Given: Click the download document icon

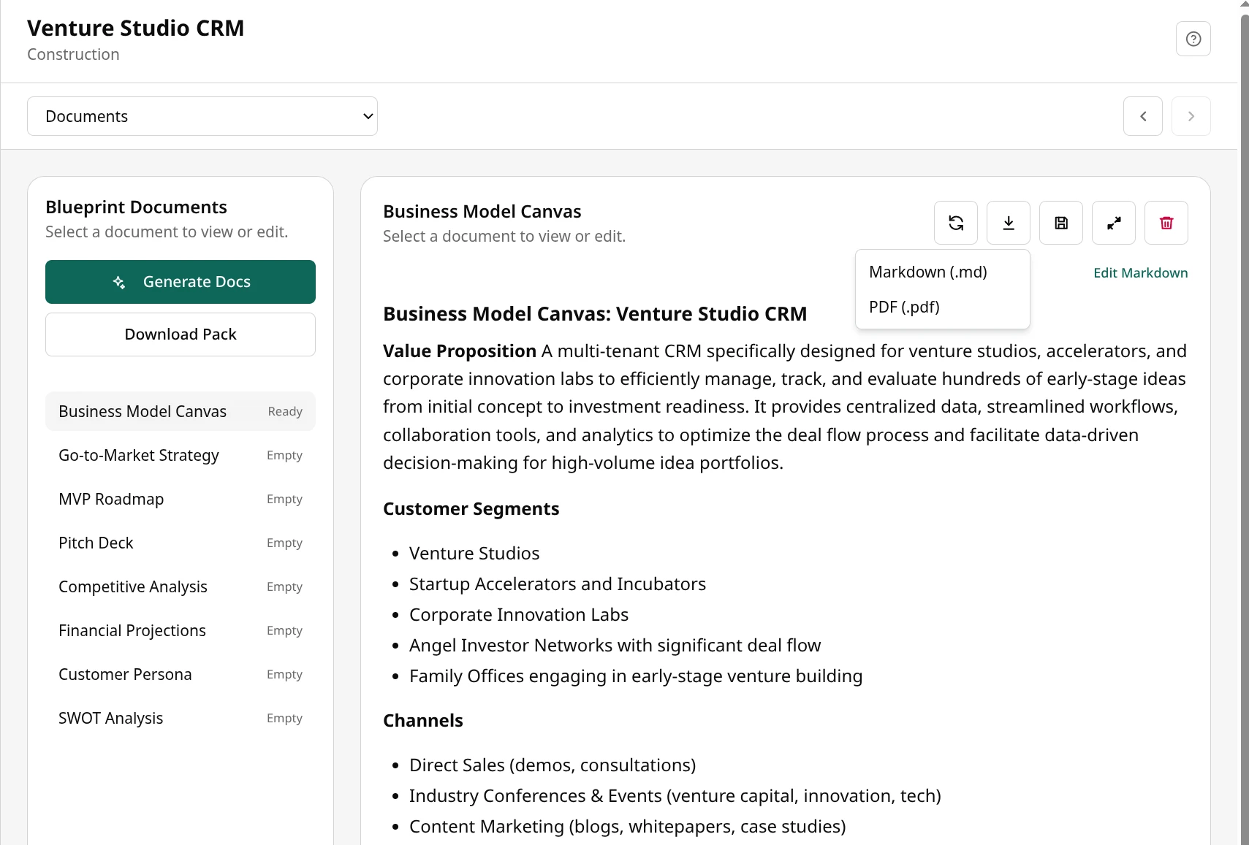Looking at the screenshot, I should [x=1009, y=223].
